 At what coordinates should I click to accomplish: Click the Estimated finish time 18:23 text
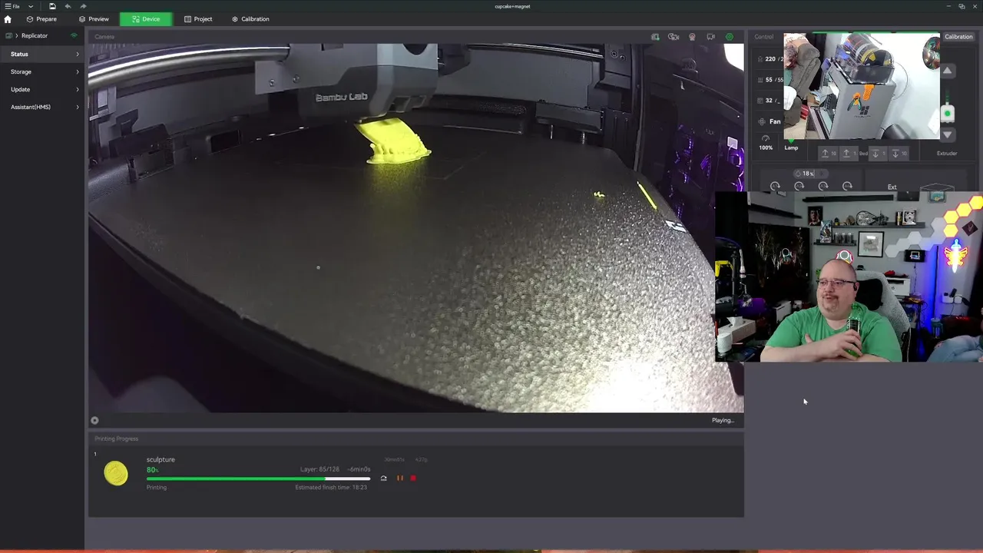331,487
